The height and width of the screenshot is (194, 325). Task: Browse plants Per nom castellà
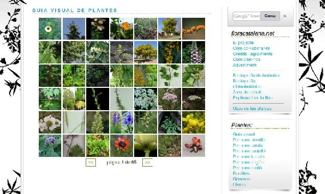click(249, 151)
